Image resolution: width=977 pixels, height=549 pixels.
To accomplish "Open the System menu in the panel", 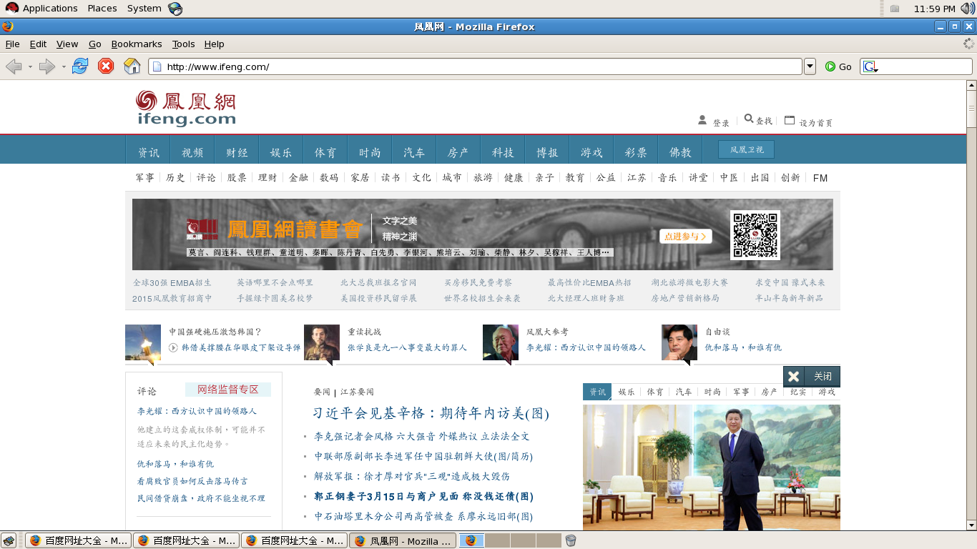I will [x=144, y=9].
